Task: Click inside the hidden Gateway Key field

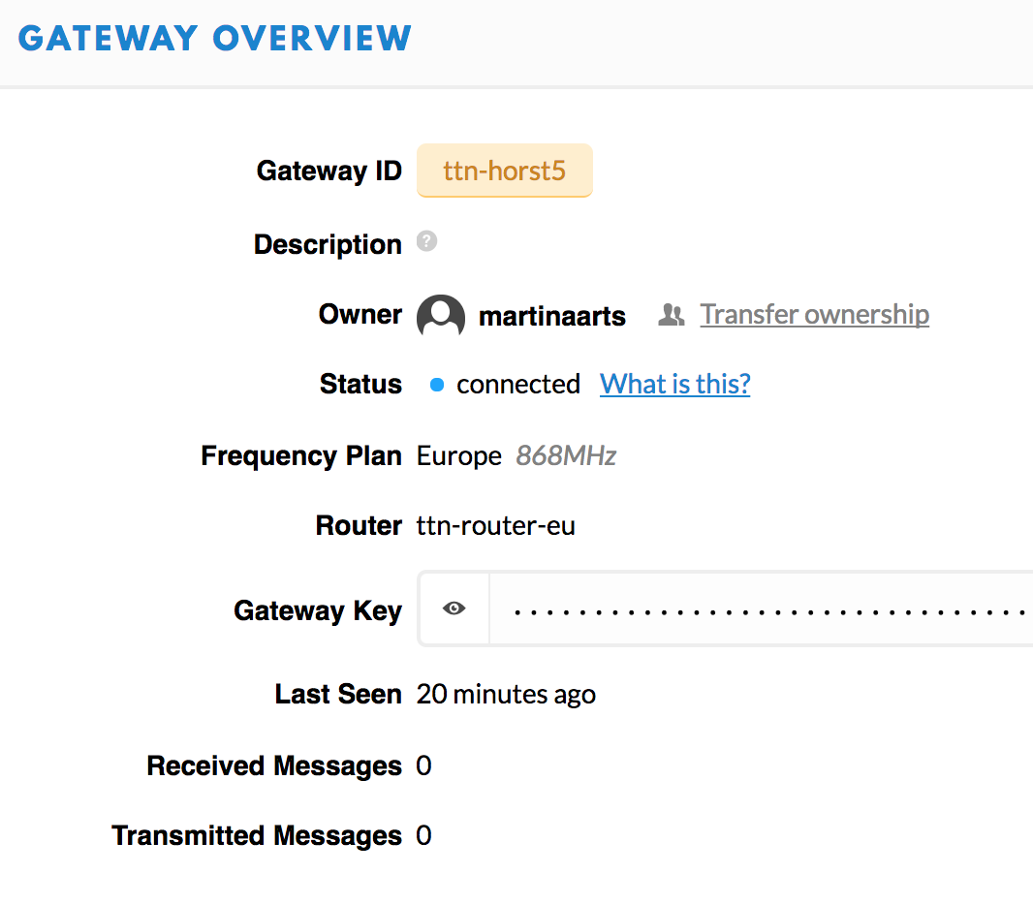Action: 766,610
